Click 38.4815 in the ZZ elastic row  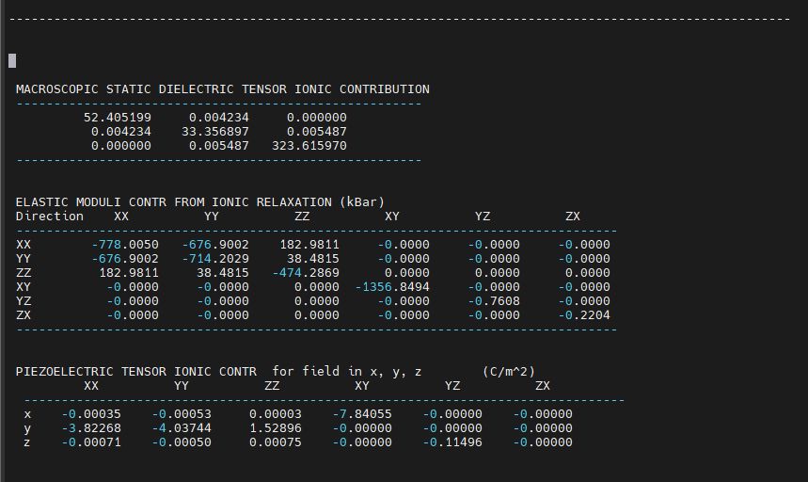[223, 273]
